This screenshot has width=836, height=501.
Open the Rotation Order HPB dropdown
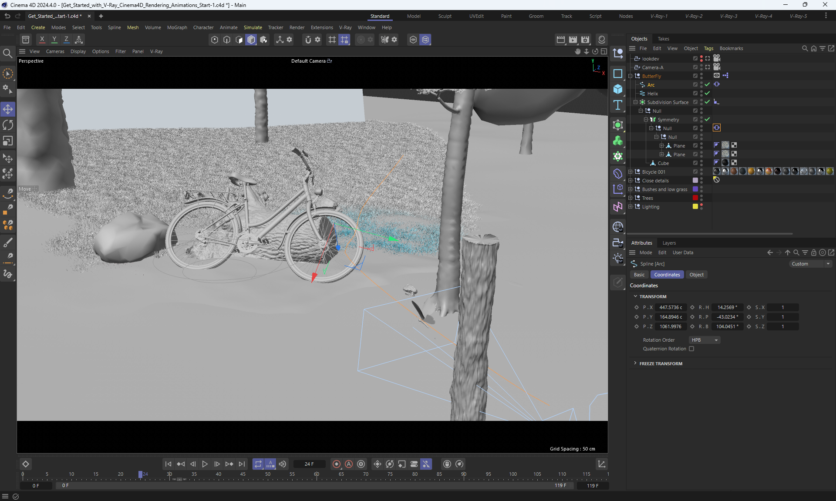pyautogui.click(x=705, y=340)
